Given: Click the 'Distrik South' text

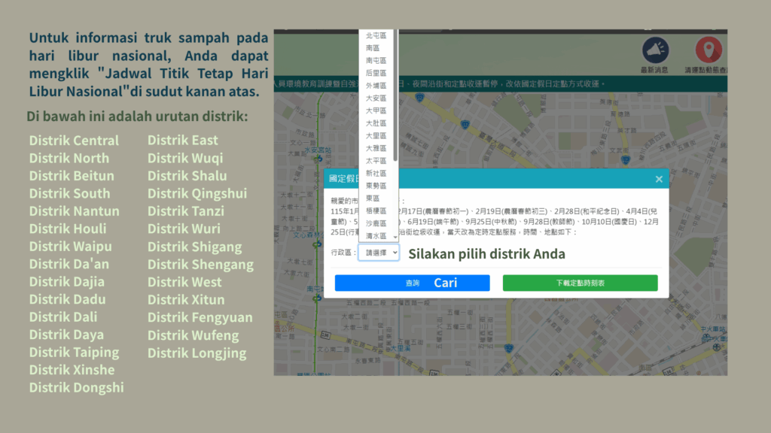Looking at the screenshot, I should point(69,193).
